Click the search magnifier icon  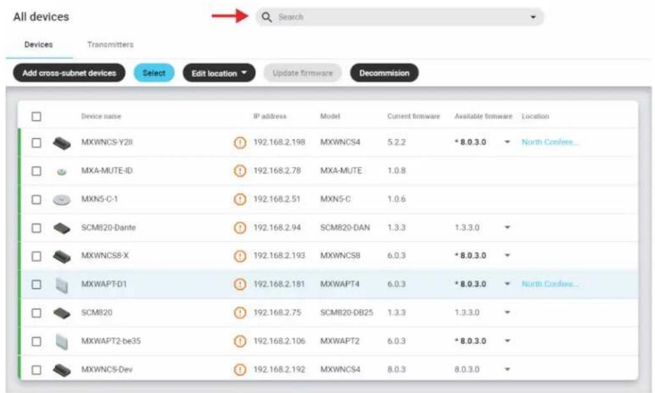[x=267, y=17]
